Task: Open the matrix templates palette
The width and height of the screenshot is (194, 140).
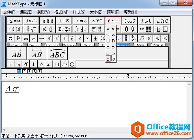Action: click(x=146, y=29)
